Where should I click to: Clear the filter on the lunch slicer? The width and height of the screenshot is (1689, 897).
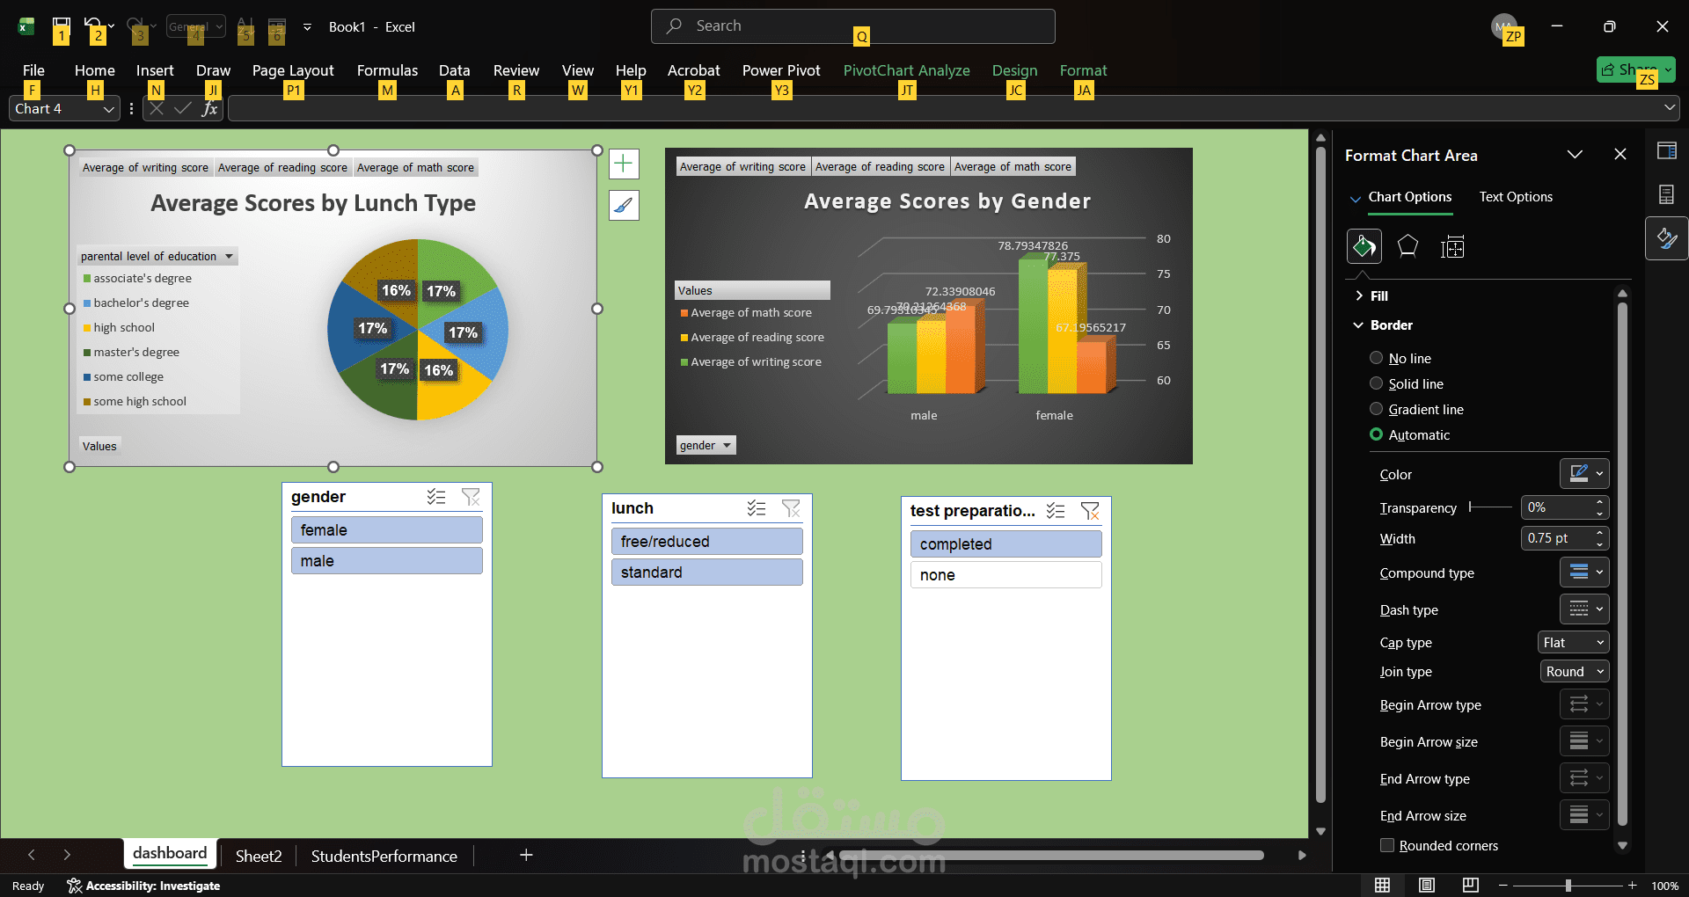(x=791, y=508)
